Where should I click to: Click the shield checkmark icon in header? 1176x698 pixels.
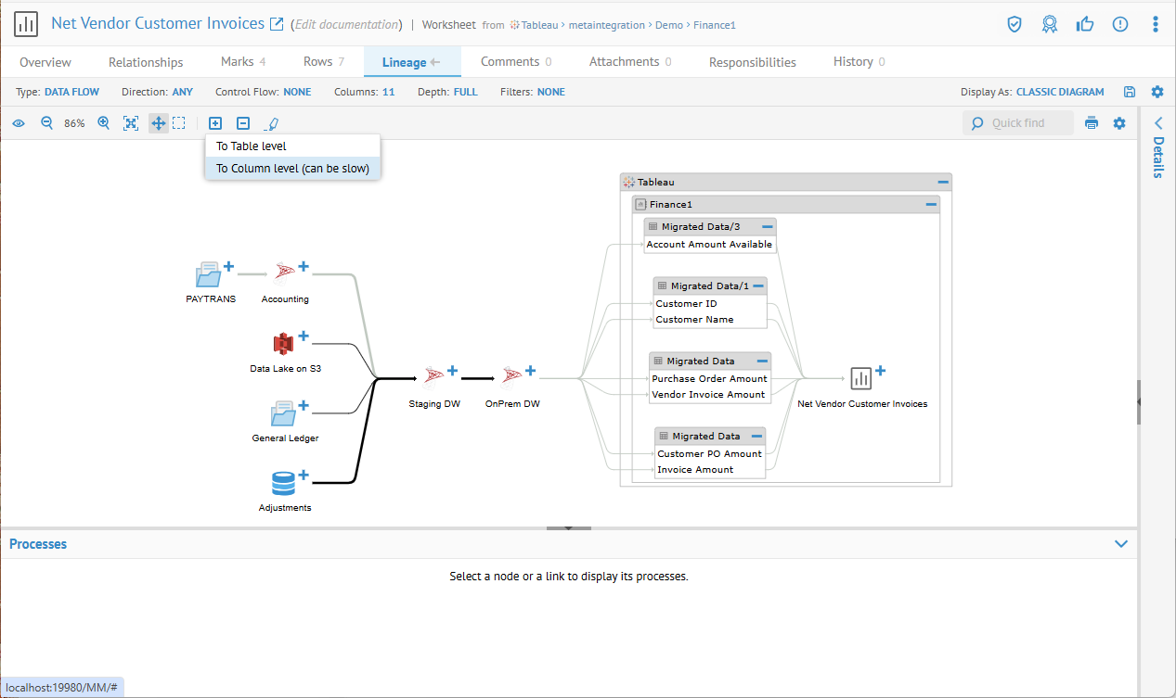[x=1014, y=24]
